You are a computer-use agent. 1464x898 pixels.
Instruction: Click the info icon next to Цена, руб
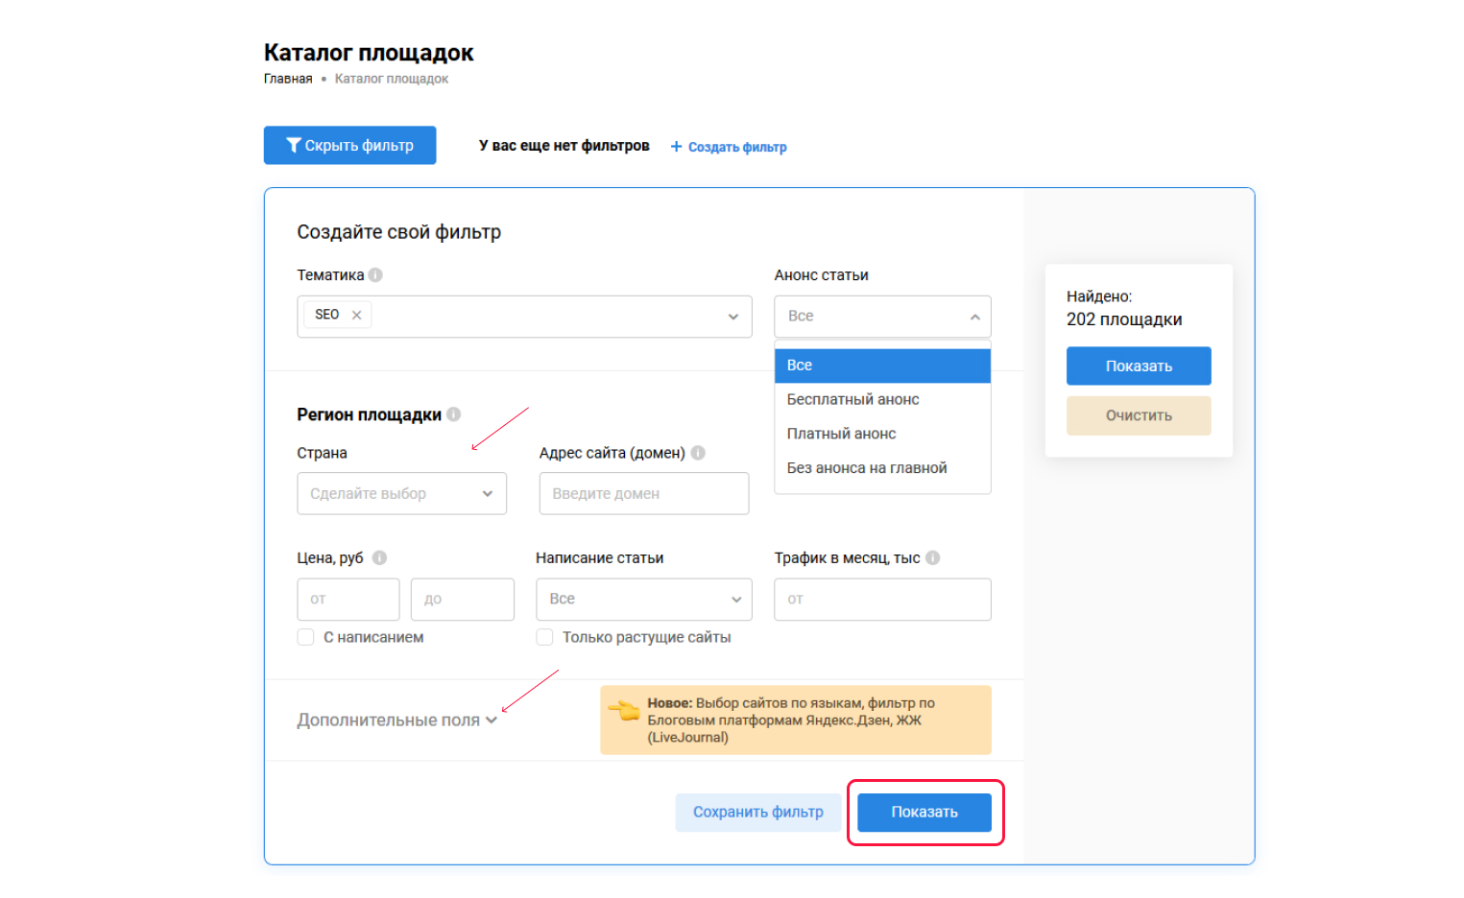pyautogui.click(x=380, y=556)
